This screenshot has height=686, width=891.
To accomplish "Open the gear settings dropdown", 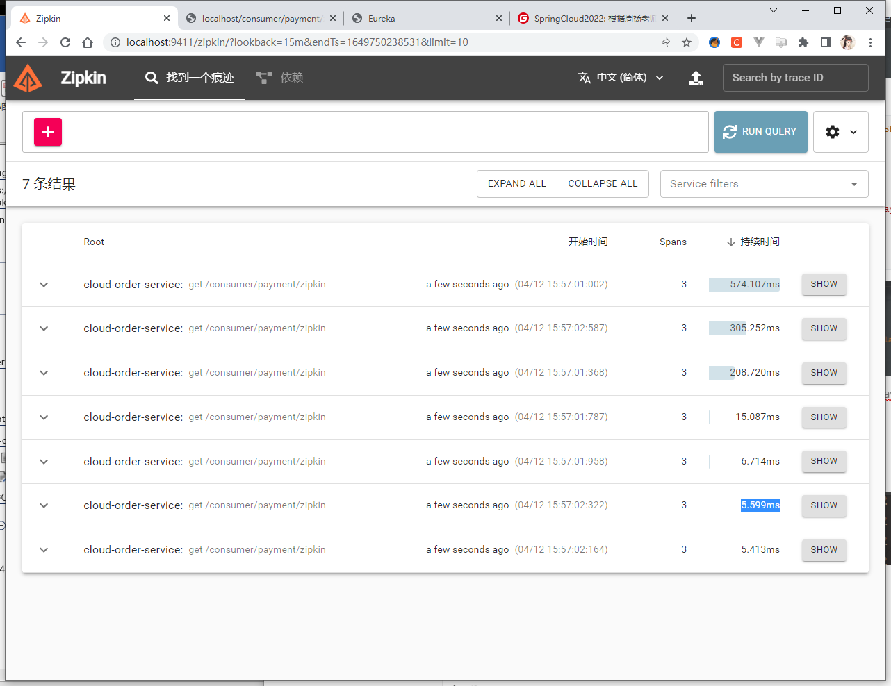I will pos(841,132).
